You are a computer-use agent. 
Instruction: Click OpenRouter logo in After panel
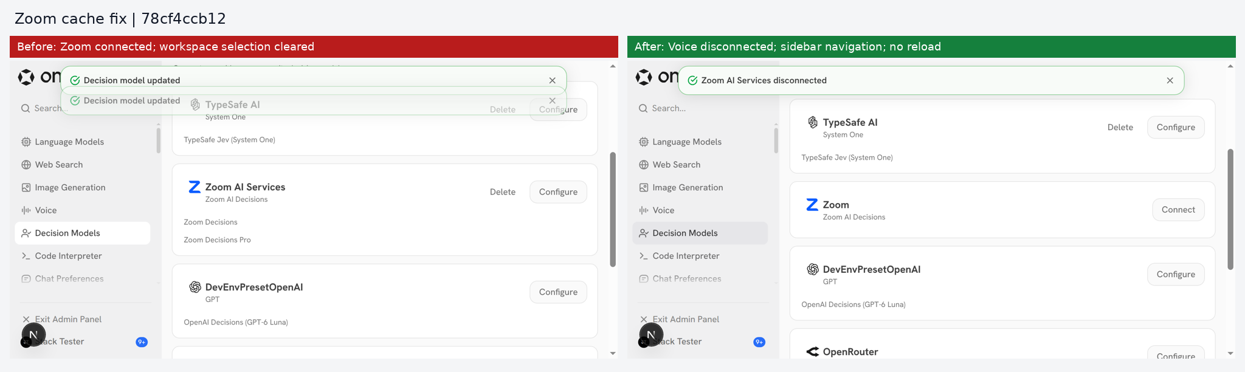coord(813,351)
